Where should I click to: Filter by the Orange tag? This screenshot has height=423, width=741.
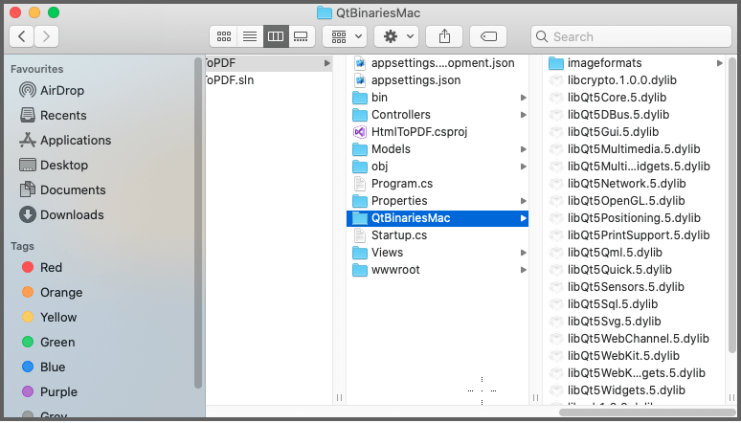52,292
